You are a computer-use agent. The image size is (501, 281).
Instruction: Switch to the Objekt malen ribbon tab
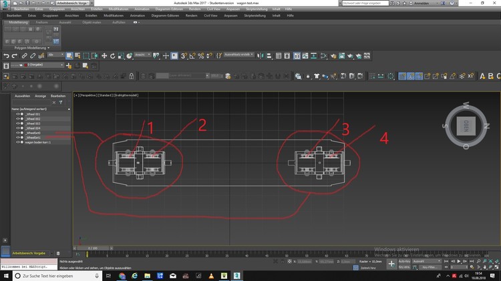click(92, 22)
